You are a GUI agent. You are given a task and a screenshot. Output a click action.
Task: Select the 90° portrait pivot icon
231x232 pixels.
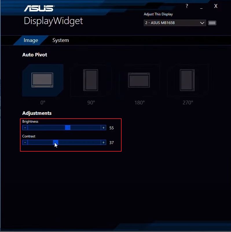coord(91,80)
